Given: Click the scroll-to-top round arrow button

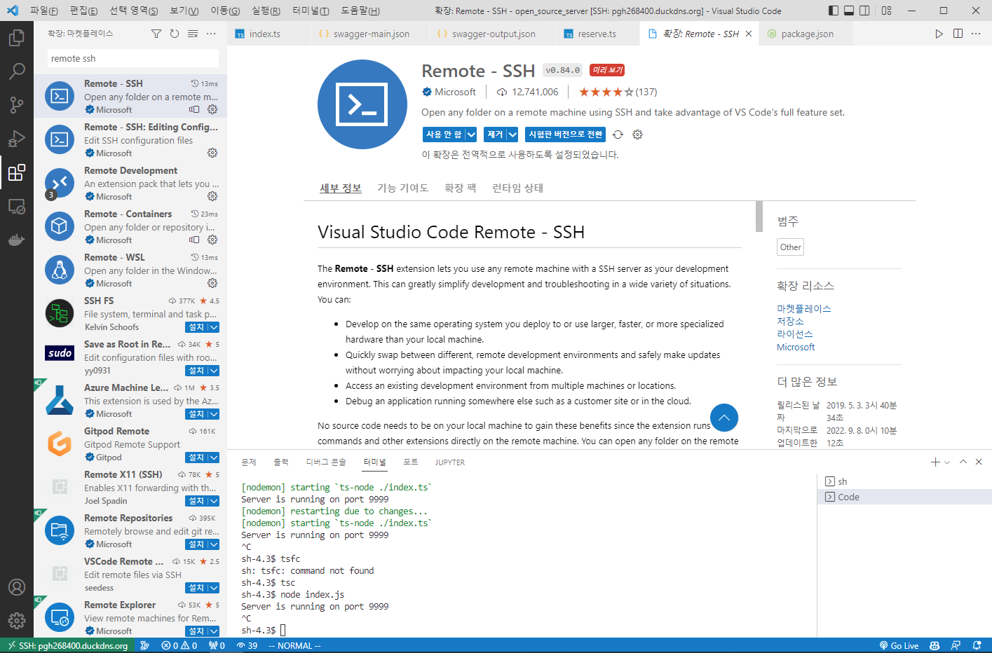Looking at the screenshot, I should click(724, 418).
